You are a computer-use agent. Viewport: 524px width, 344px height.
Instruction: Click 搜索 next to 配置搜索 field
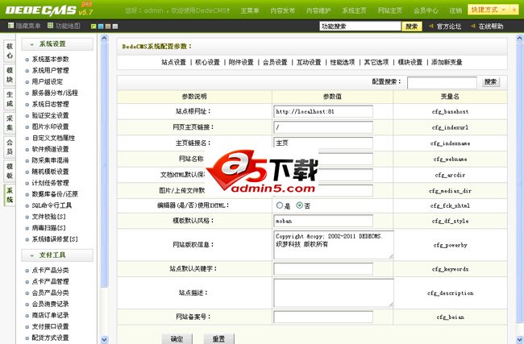(490, 82)
